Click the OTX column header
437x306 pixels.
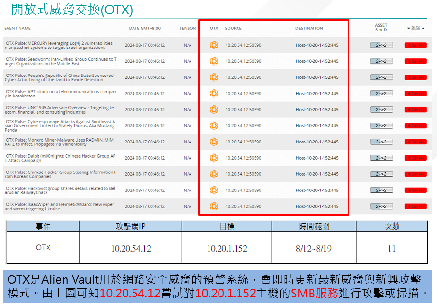pyautogui.click(x=214, y=29)
